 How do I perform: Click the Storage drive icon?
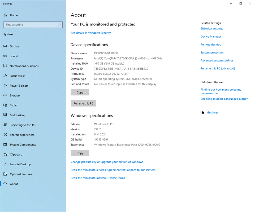tap(5, 95)
